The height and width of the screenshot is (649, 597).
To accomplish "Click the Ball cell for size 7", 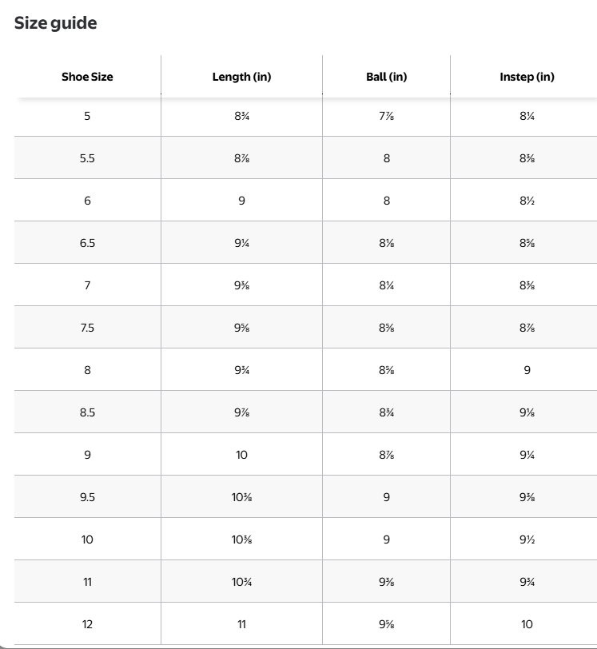I will tap(386, 285).
